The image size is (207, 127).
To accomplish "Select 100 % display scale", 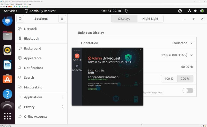I will (x=169, y=79).
